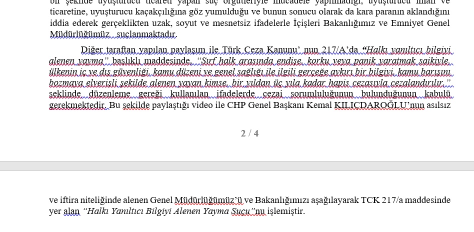Click the word "Kemal" before the surname
The height and width of the screenshot is (232, 474).
coord(319,105)
